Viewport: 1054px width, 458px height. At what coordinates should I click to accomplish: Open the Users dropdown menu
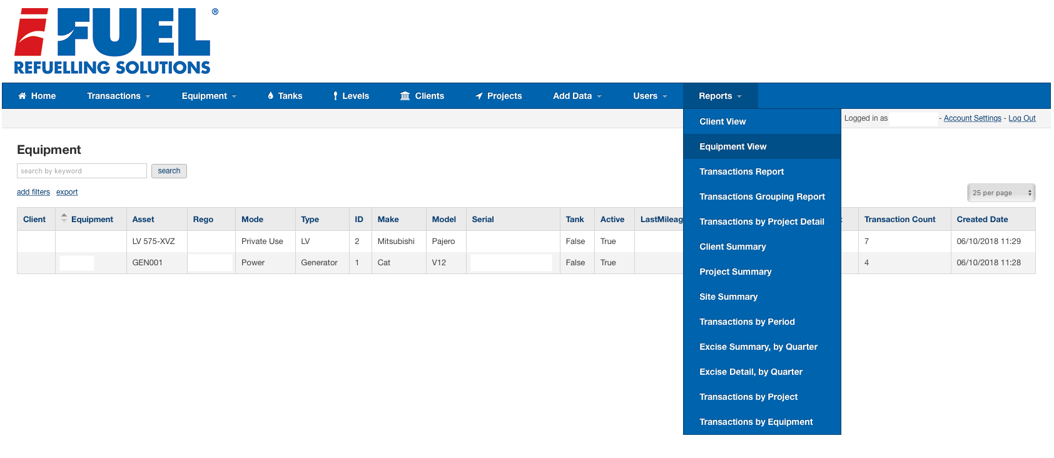pyautogui.click(x=650, y=96)
